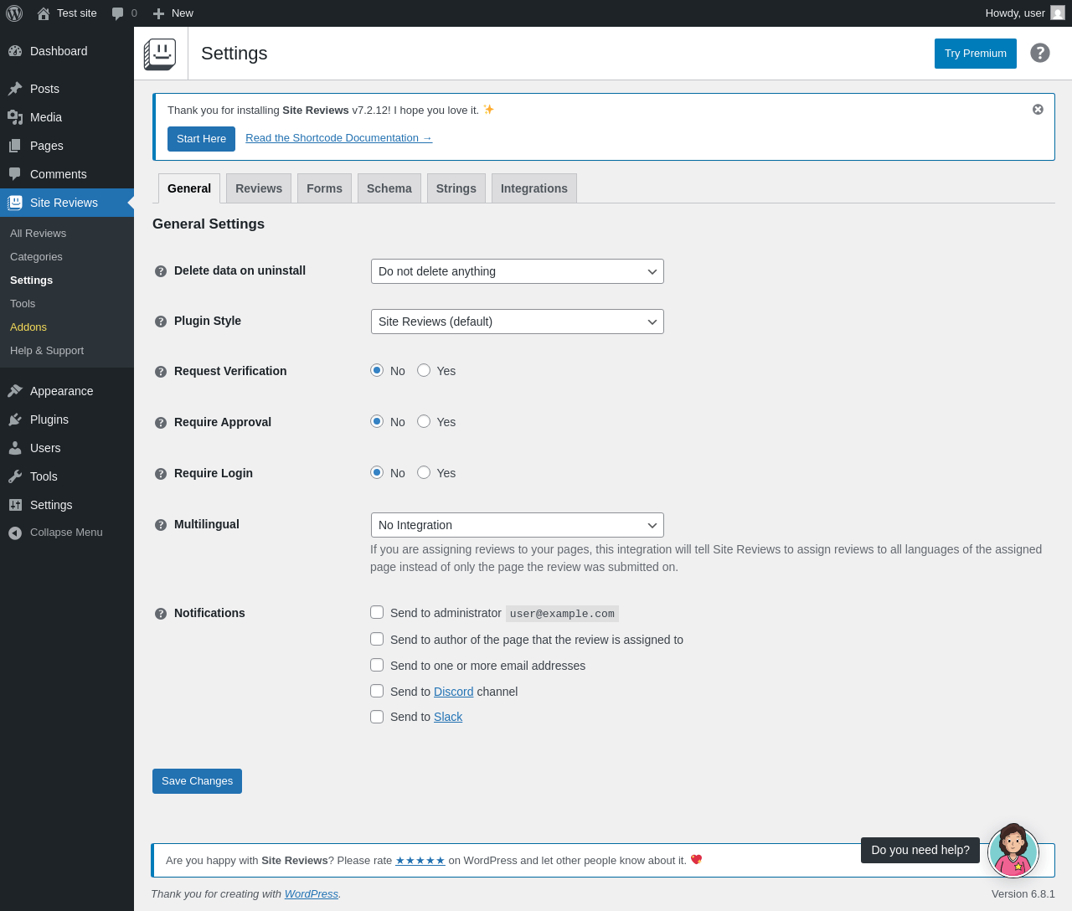Follow the Slack link
This screenshot has height=911, width=1072.
[448, 717]
